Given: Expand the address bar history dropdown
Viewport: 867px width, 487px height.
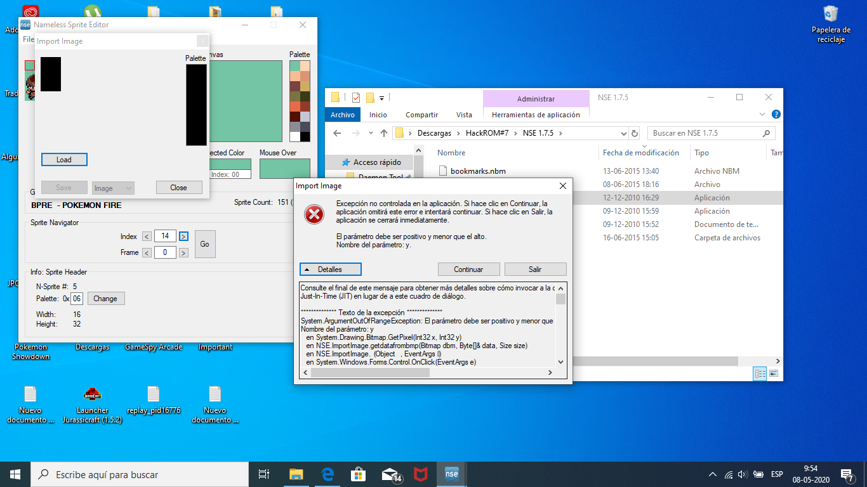Looking at the screenshot, I should tap(623, 133).
